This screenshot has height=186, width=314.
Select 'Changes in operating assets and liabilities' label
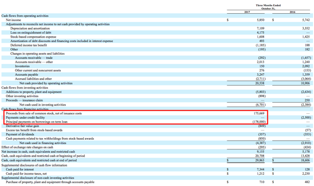click(37, 54)
